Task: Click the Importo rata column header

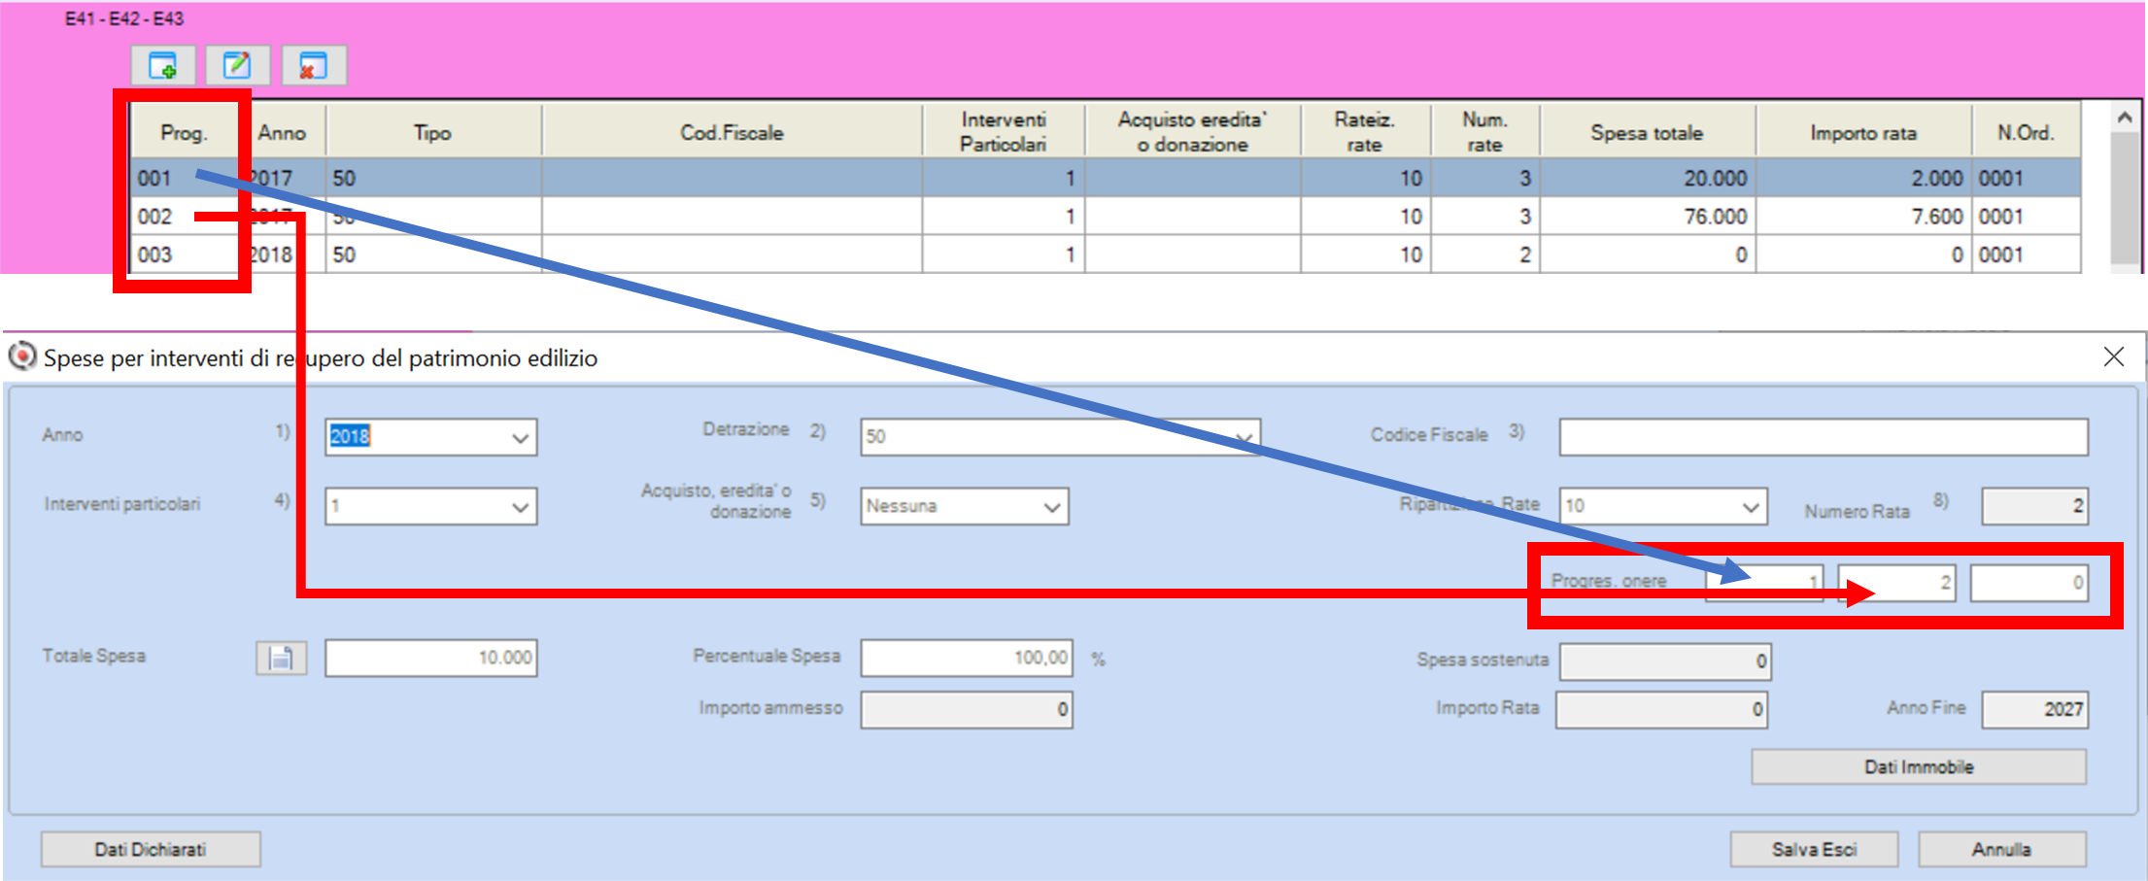Action: coord(1863,132)
